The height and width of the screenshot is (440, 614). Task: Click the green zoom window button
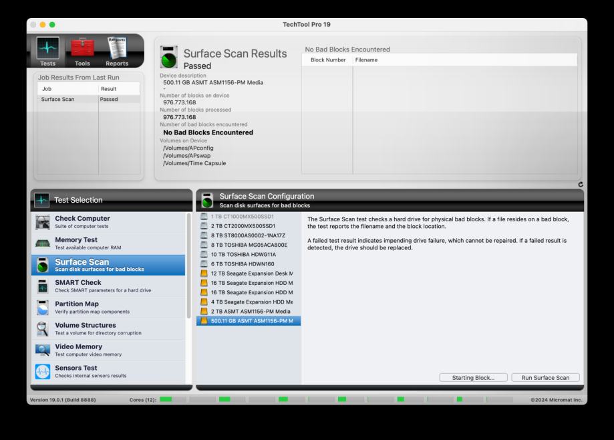[52, 24]
